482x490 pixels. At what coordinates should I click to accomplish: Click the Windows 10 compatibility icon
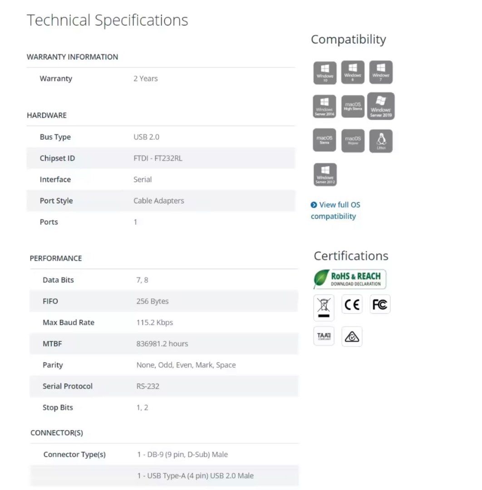click(x=325, y=73)
